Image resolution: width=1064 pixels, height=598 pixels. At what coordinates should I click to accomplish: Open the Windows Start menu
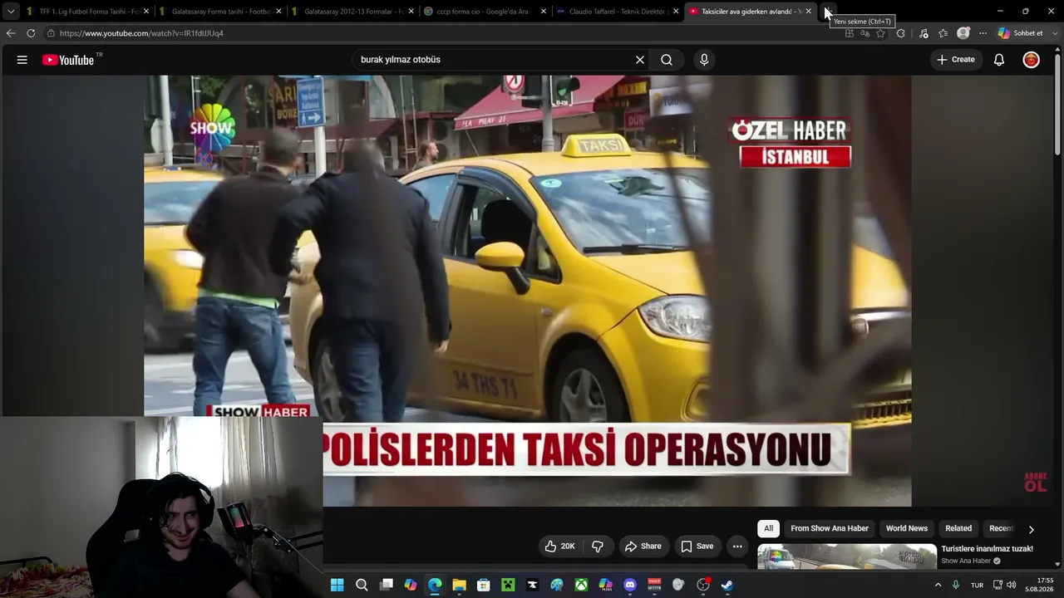tap(337, 585)
